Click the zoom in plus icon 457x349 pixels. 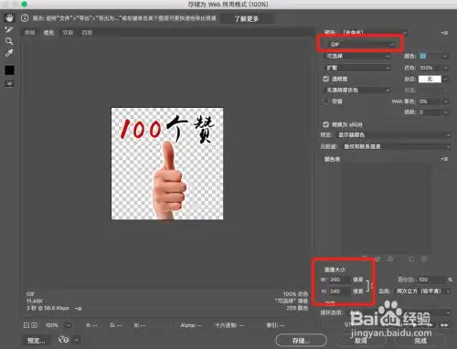pyautogui.click(x=34, y=325)
